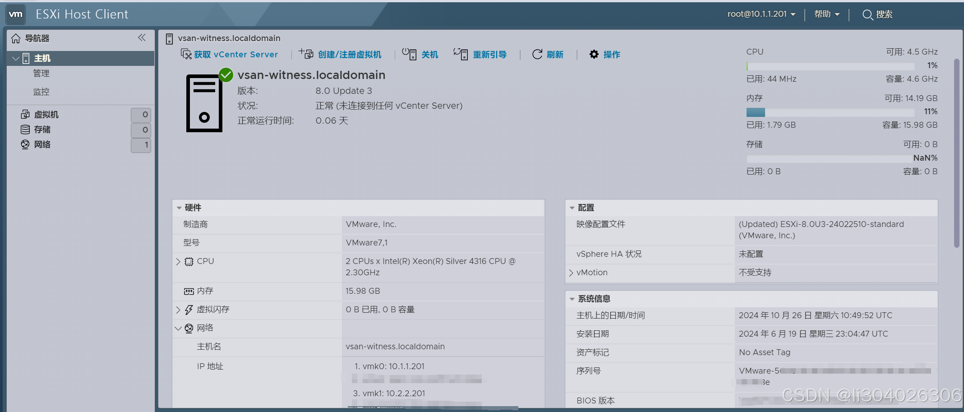Click the Host server icon in navigator
Image resolution: width=964 pixels, height=412 pixels.
click(x=26, y=58)
